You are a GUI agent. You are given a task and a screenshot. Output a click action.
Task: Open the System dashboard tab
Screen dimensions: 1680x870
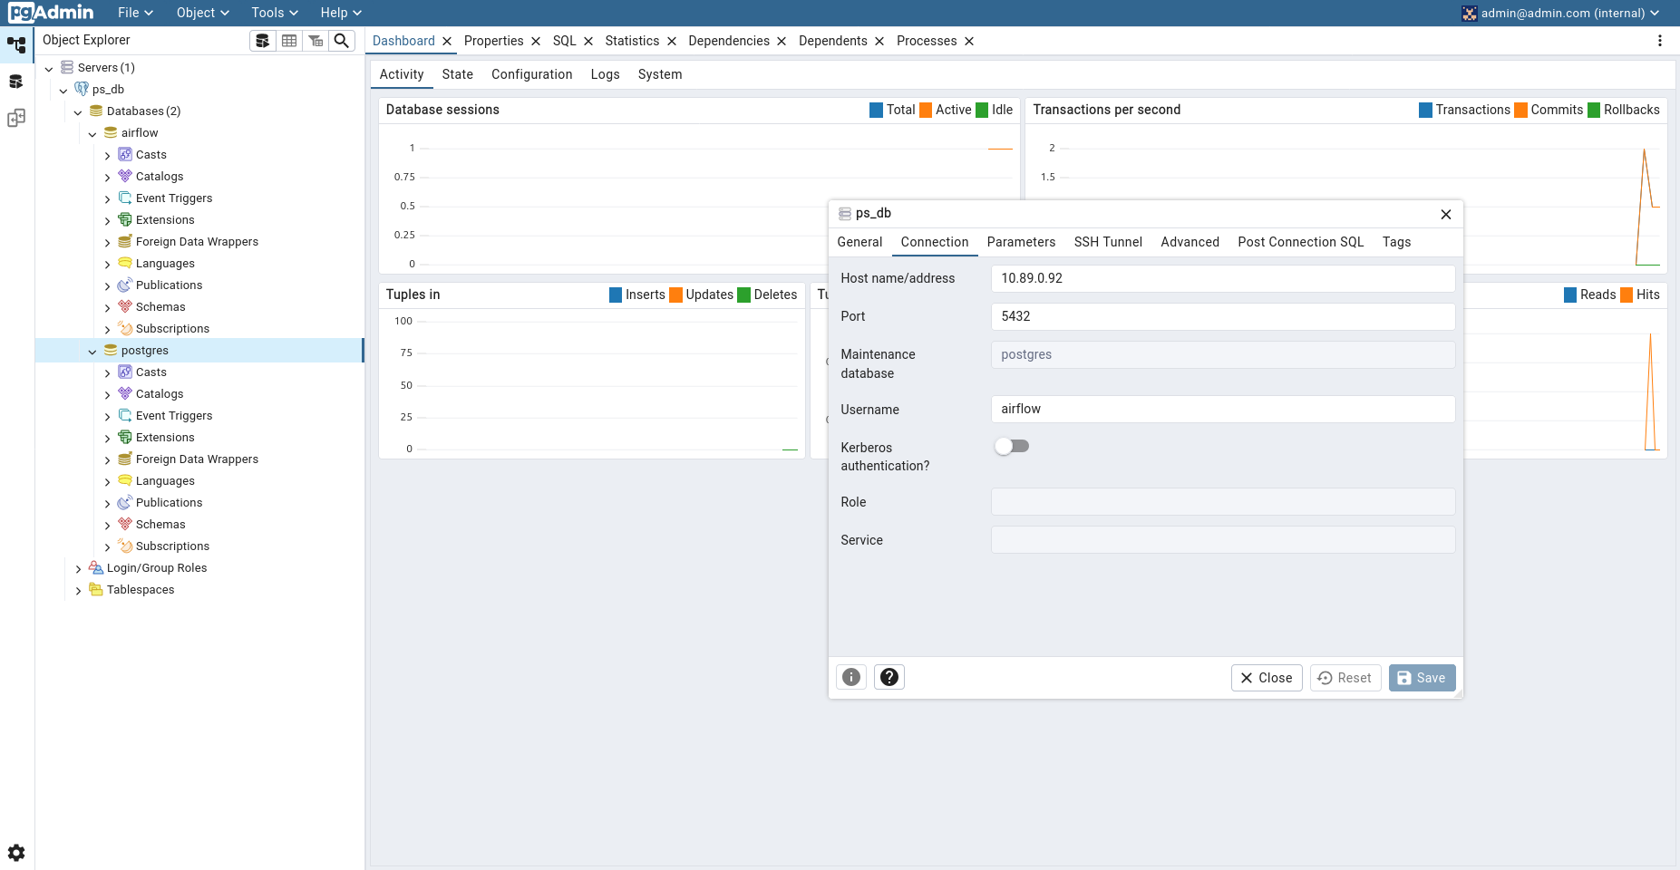[659, 74]
